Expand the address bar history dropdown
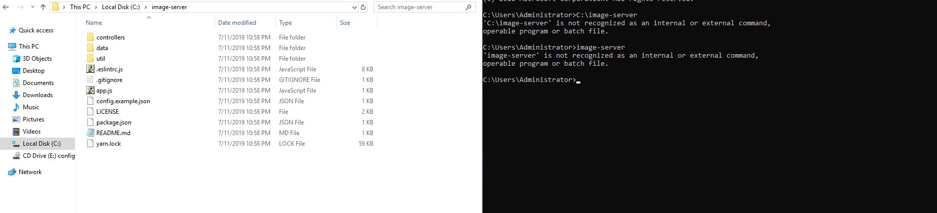 pyautogui.click(x=354, y=7)
